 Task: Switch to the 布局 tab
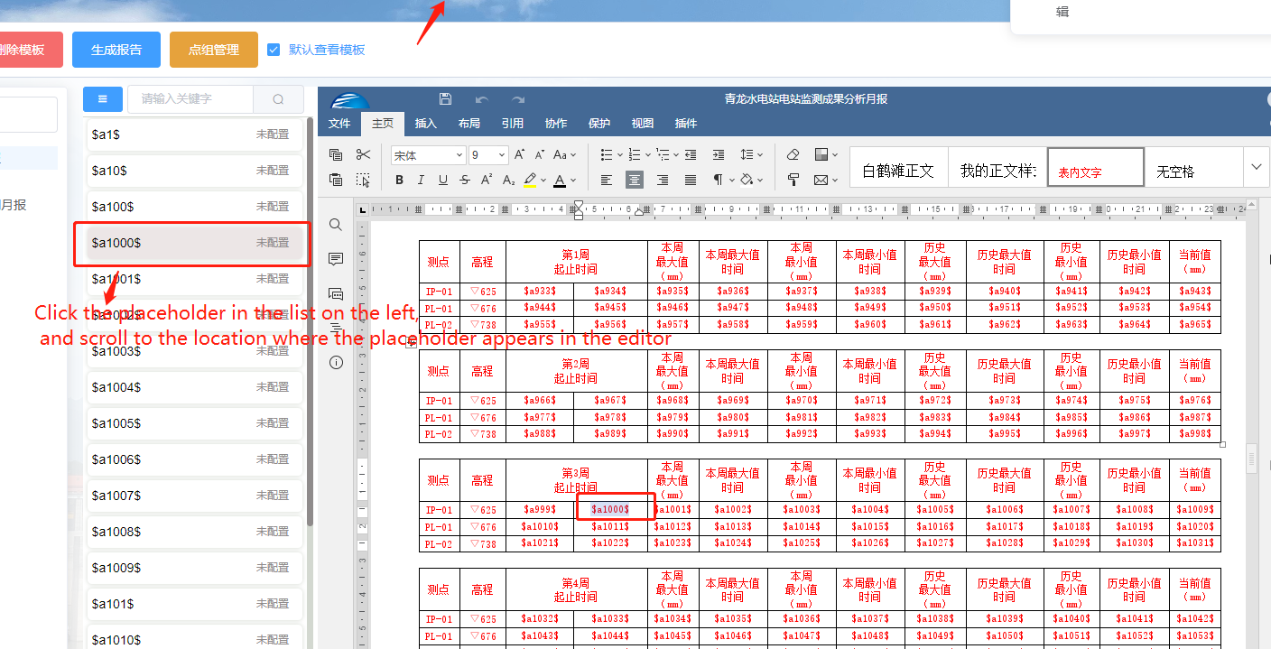[469, 124]
